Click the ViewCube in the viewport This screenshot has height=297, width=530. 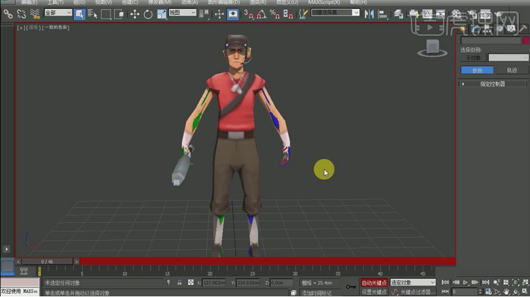(432, 46)
